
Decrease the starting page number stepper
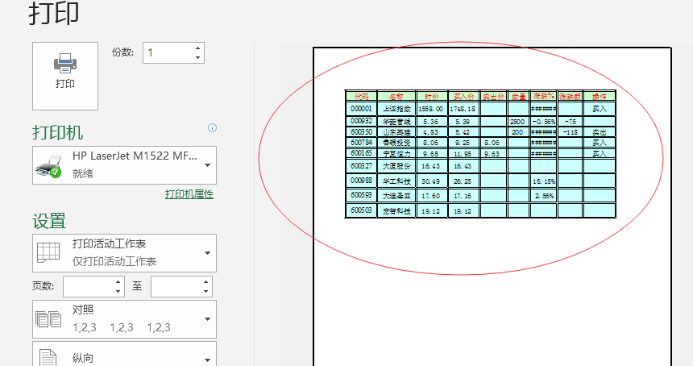[x=118, y=291]
